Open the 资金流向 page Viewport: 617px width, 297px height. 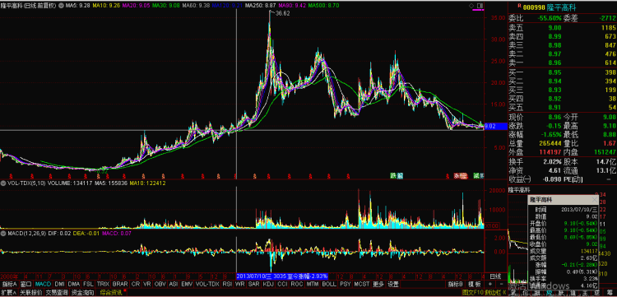83,293
